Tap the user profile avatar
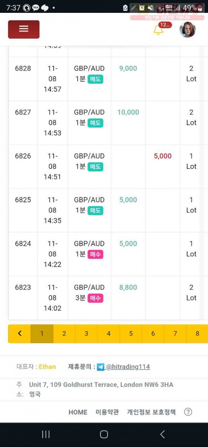This screenshot has width=208, height=447. (x=188, y=30)
